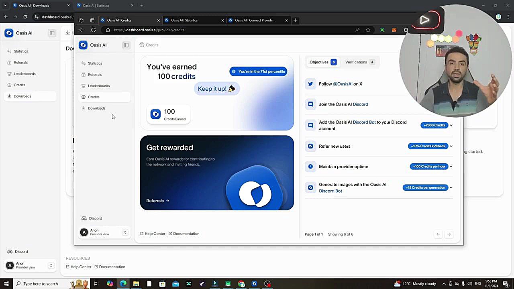Viewport: 514px width, 289px height.
Task: Add page to favorites star icon
Action: [x=368, y=30]
